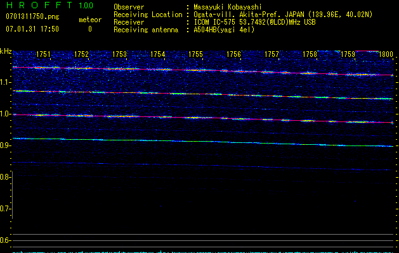
Task: Click the 0.7 kHz axis label
Action: 6,209
